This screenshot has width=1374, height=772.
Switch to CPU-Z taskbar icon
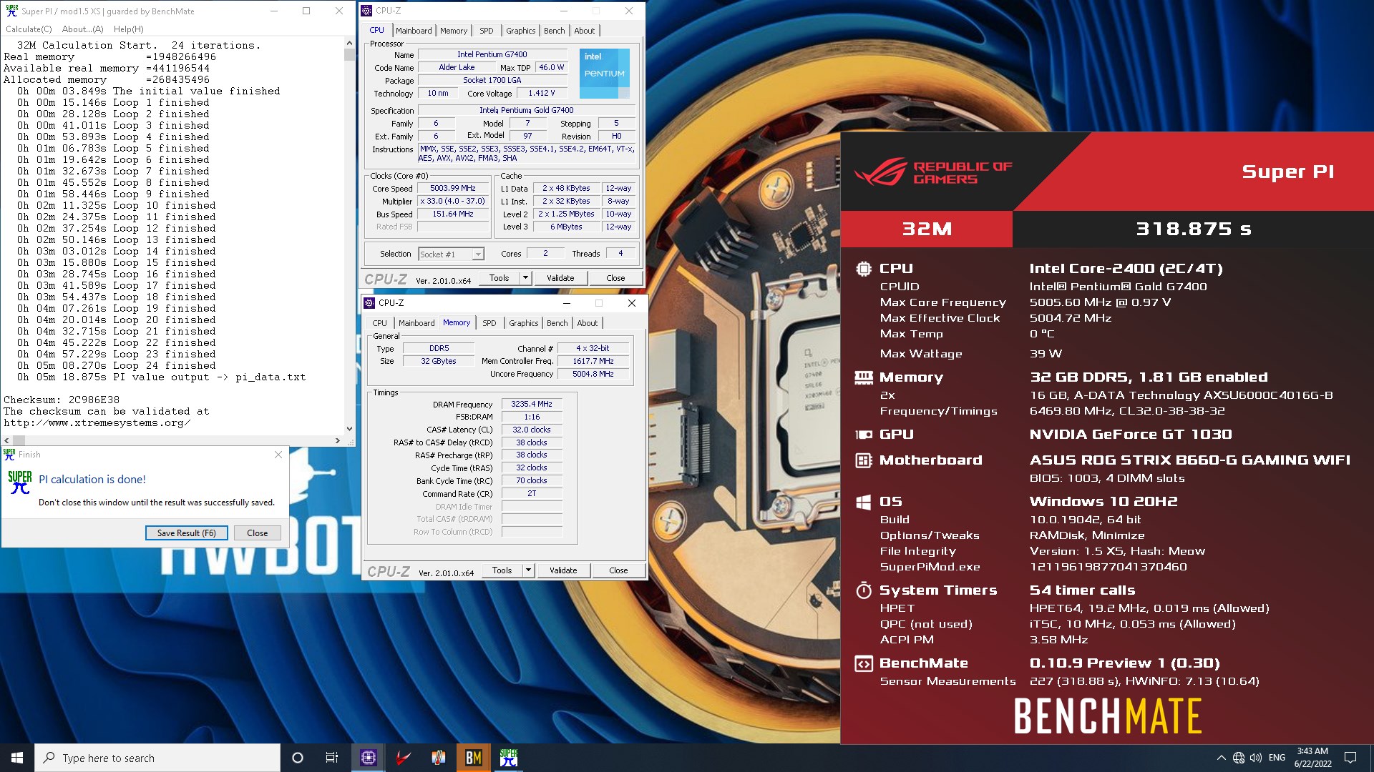369,758
